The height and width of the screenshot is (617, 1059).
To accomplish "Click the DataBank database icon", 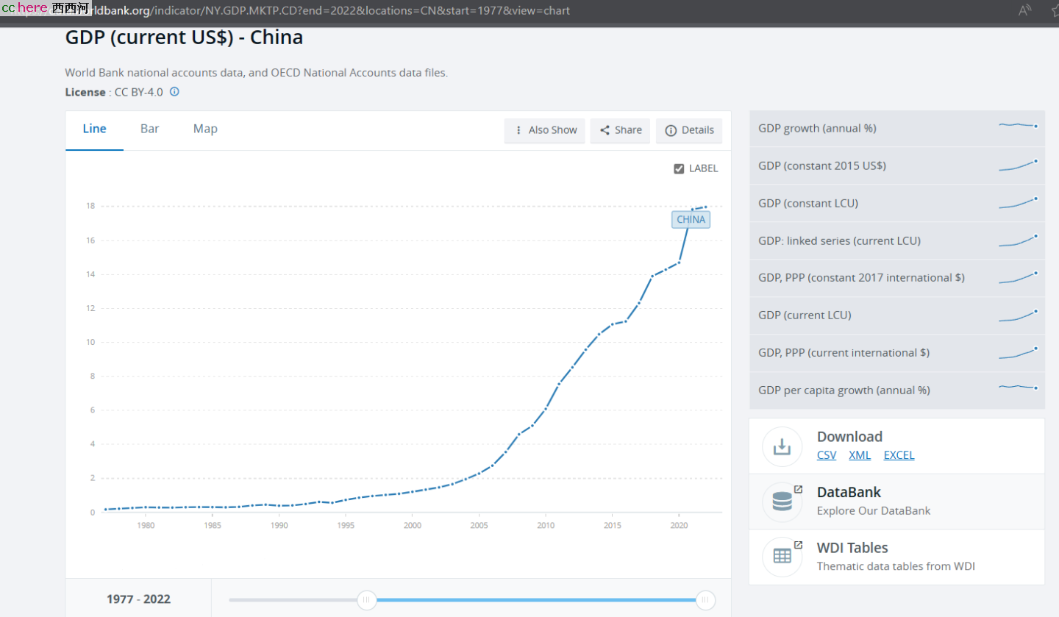I will pos(782,502).
